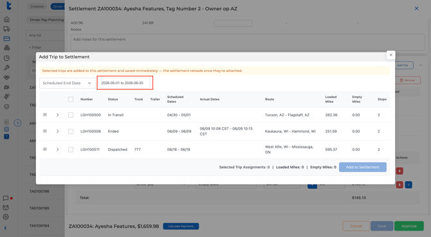This screenshot has width=431, height=237.
Task: Click the Tucson, AZ - Flagstaff, AZ route
Action: [x=287, y=115]
